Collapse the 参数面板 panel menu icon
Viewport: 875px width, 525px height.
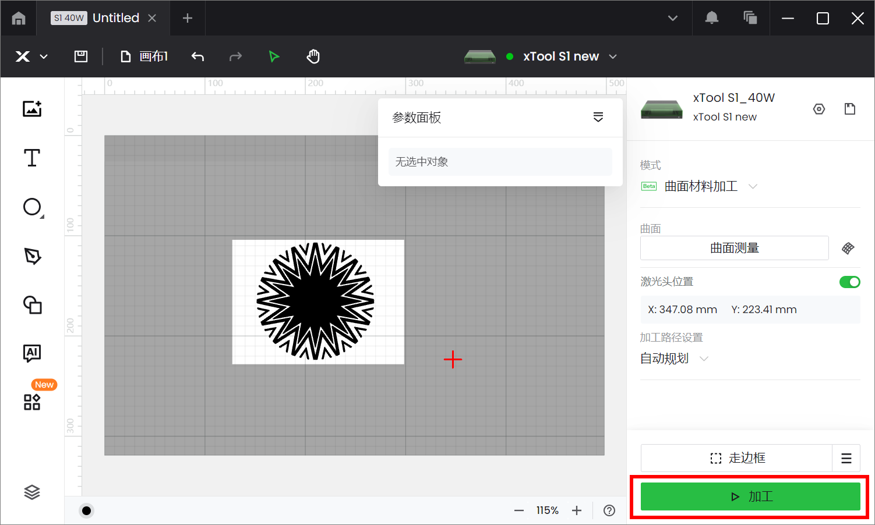coord(598,118)
